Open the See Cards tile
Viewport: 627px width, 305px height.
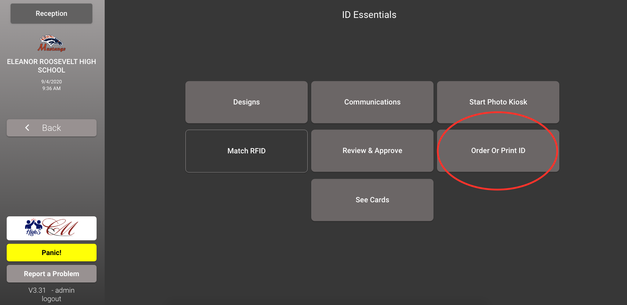[x=372, y=200]
